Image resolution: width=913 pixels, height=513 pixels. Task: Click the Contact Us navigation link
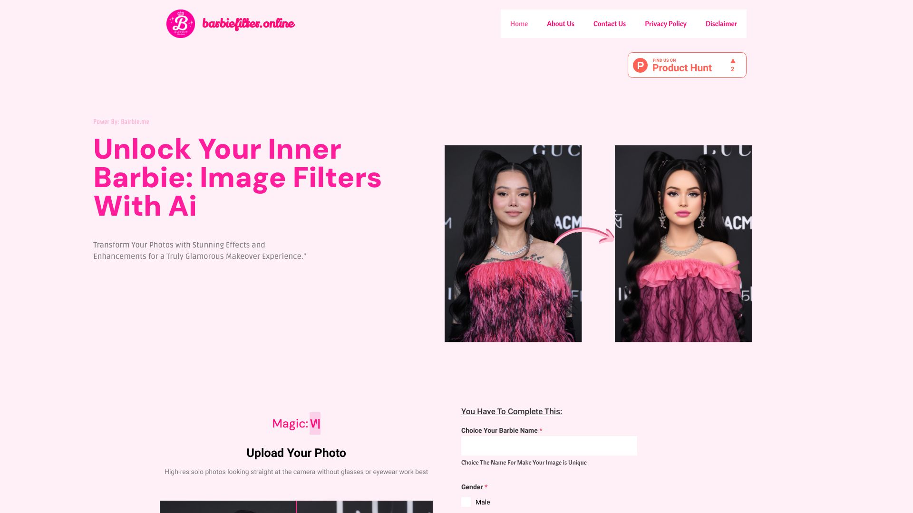pos(609,23)
